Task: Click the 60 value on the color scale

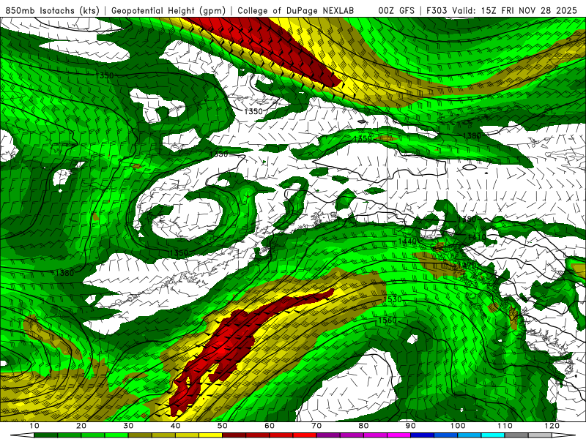Action: point(270,426)
